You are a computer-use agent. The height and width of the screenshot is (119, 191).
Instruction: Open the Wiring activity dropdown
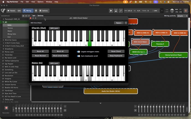tap(183, 16)
